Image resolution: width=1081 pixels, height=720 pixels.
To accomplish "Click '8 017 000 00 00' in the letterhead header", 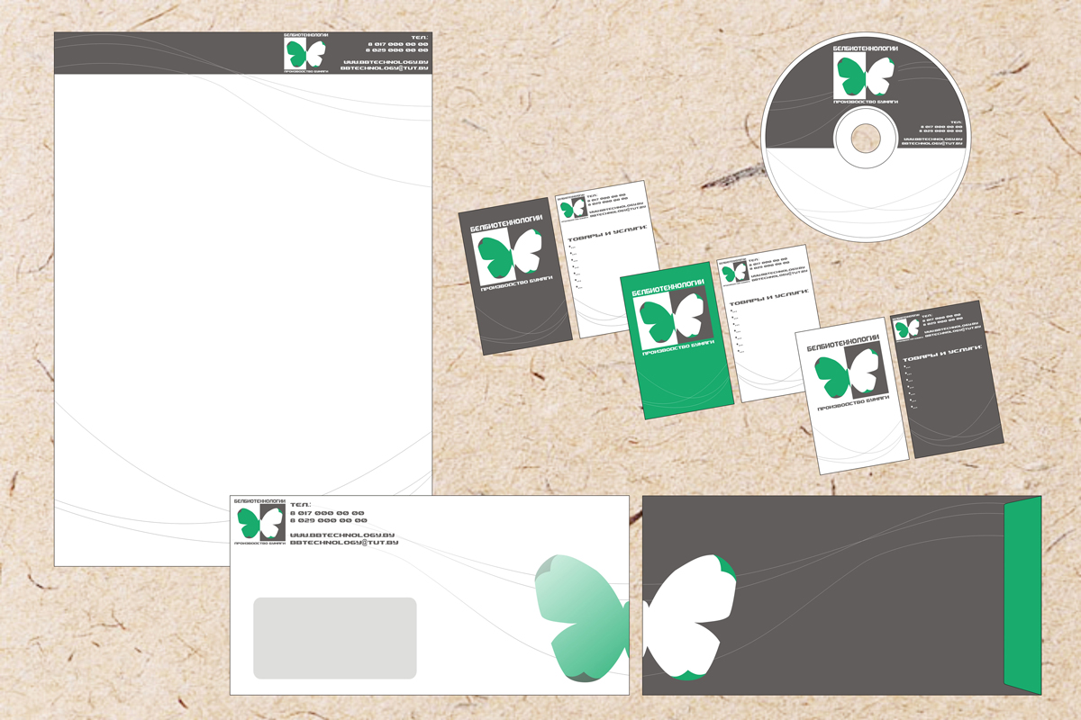I will click(398, 44).
